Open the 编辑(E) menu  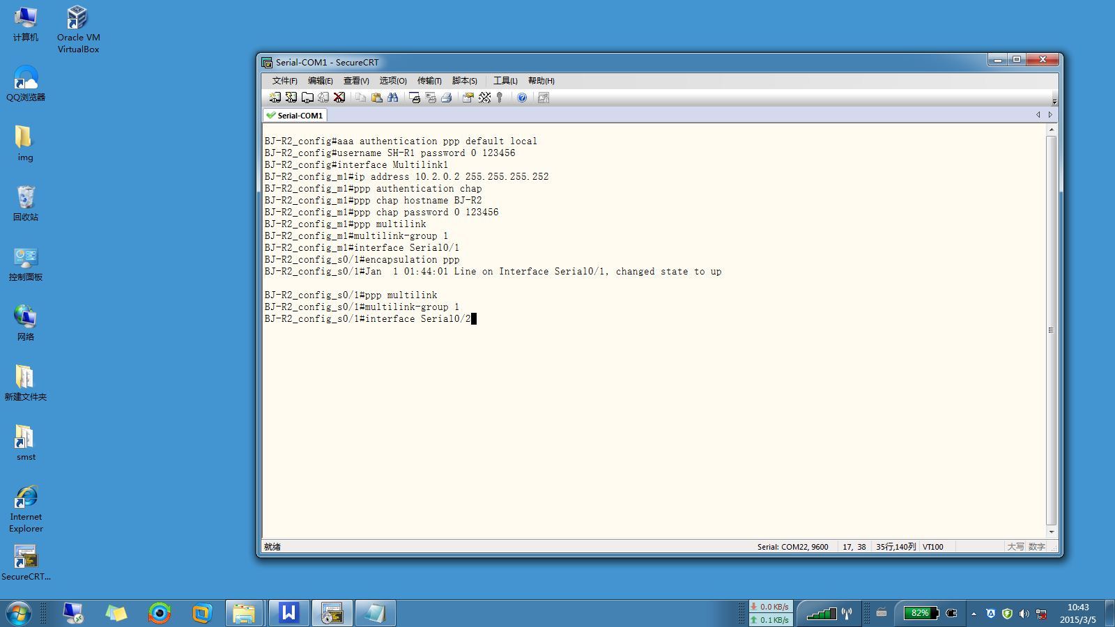(320, 81)
